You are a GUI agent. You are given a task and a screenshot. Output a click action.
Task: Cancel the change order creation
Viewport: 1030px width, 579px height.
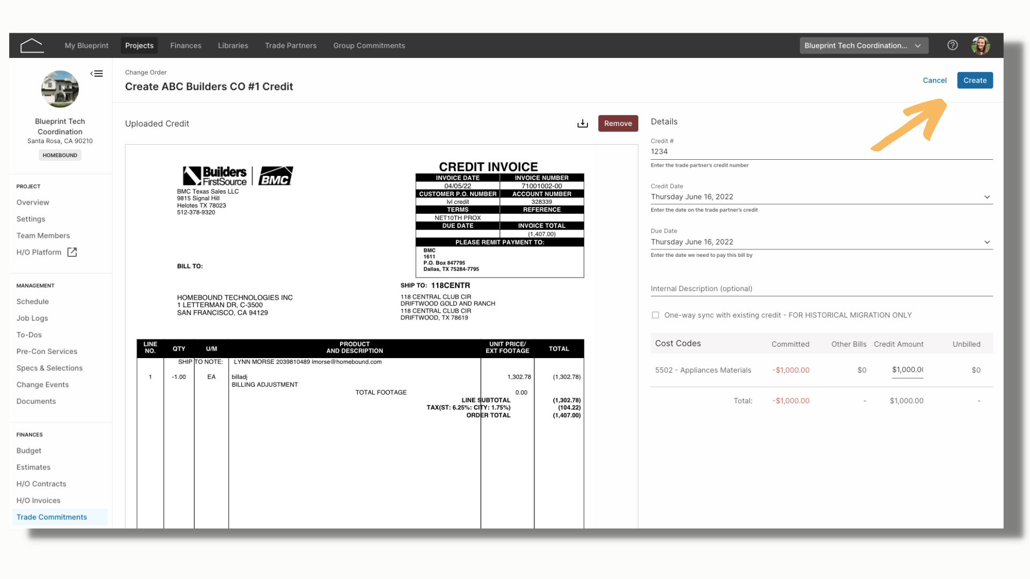click(x=935, y=80)
